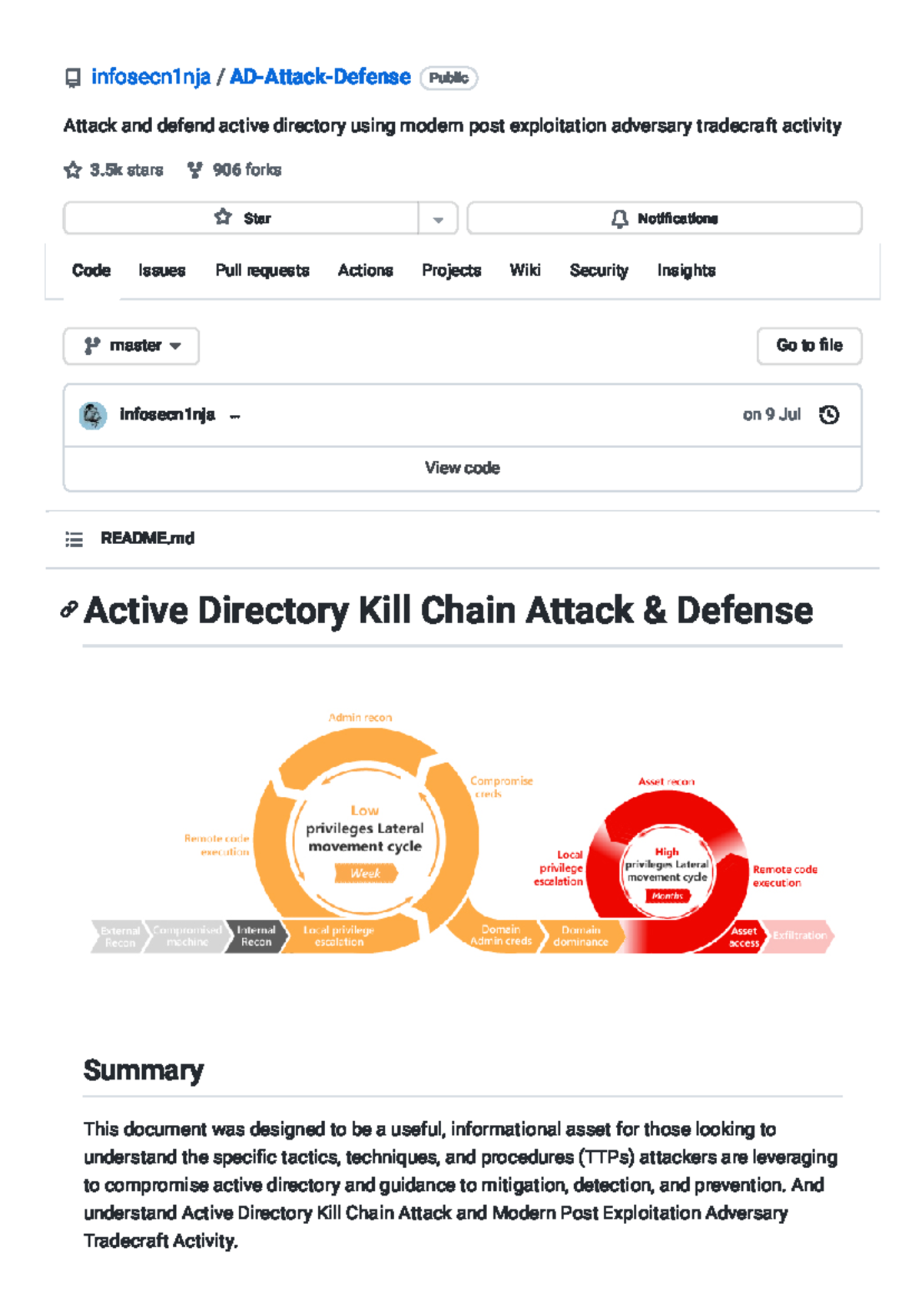
Task: Click the infosecn1nja avatar thumbnail
Action: click(x=92, y=414)
